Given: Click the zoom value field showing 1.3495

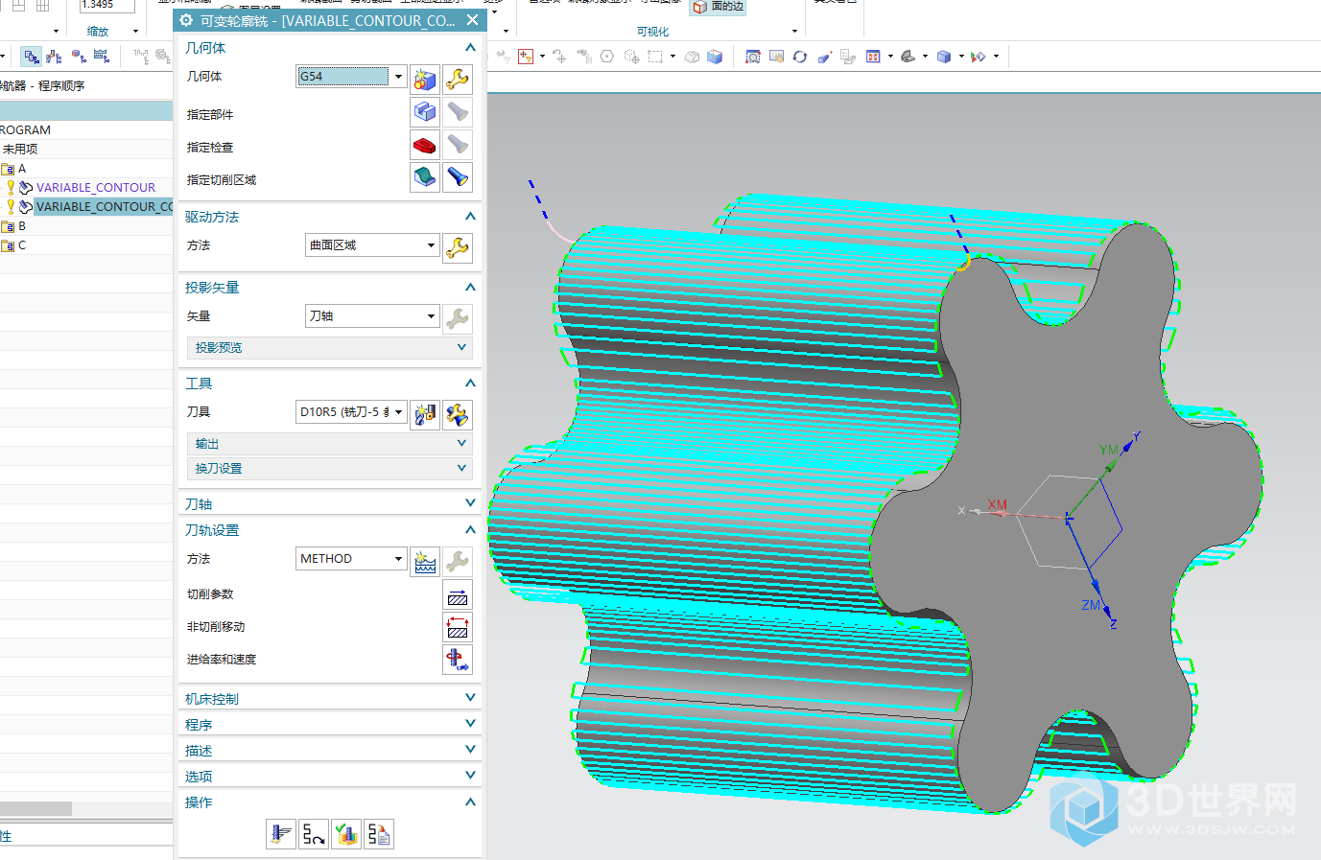Looking at the screenshot, I should tap(106, 6).
